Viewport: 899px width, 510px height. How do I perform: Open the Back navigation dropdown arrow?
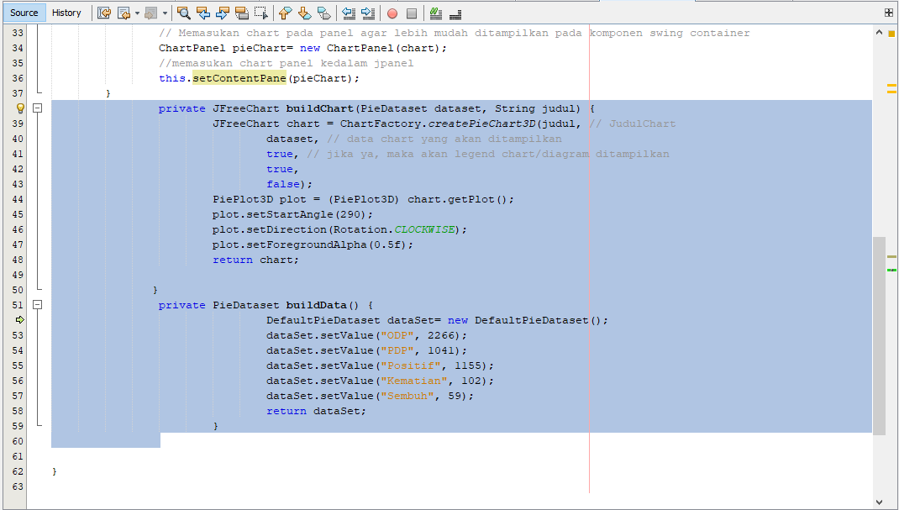pyautogui.click(x=136, y=13)
